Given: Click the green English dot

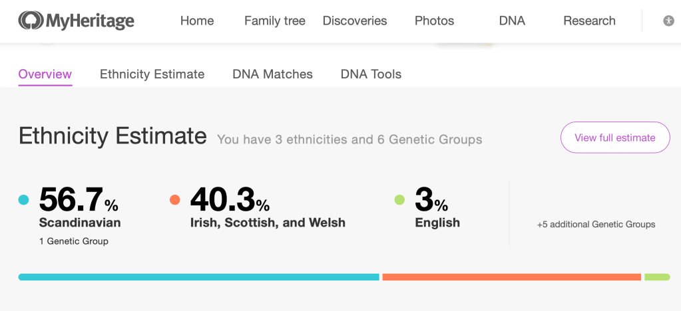Looking at the screenshot, I should 399,199.
